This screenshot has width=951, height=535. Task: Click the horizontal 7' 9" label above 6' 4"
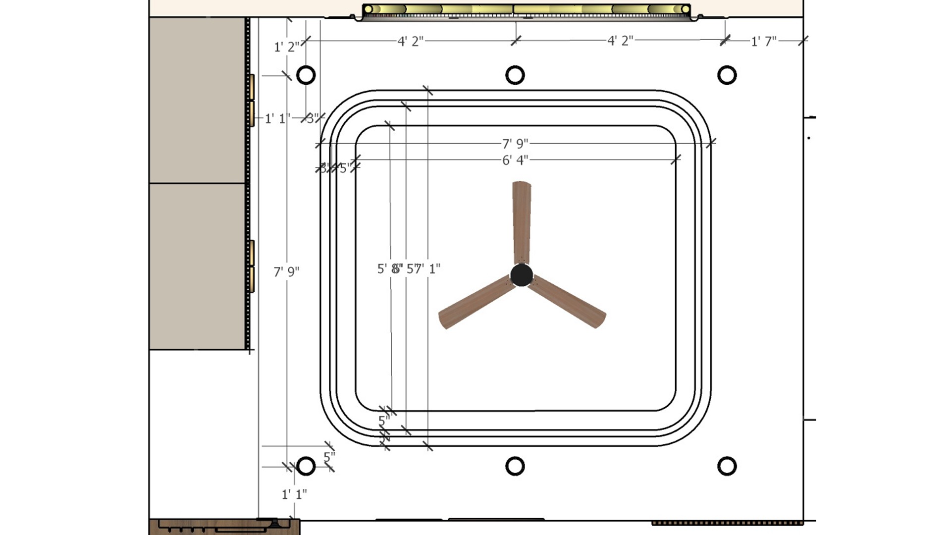515,144
